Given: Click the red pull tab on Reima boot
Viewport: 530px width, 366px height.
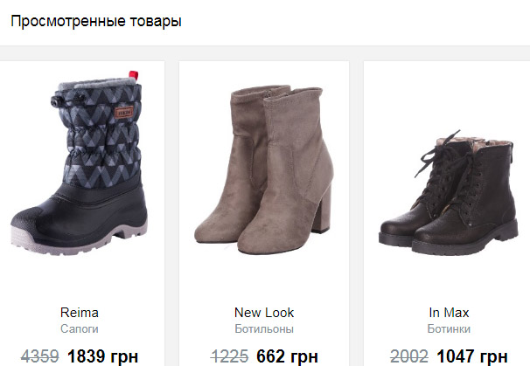Looking at the screenshot, I should click(134, 75).
